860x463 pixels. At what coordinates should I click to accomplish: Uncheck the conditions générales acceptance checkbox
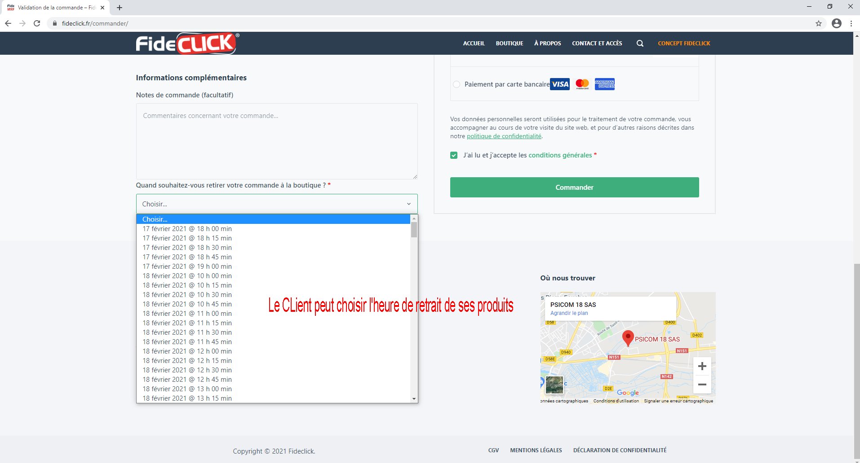[x=454, y=155]
